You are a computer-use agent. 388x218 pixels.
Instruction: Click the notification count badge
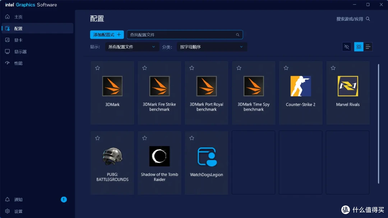click(x=64, y=199)
